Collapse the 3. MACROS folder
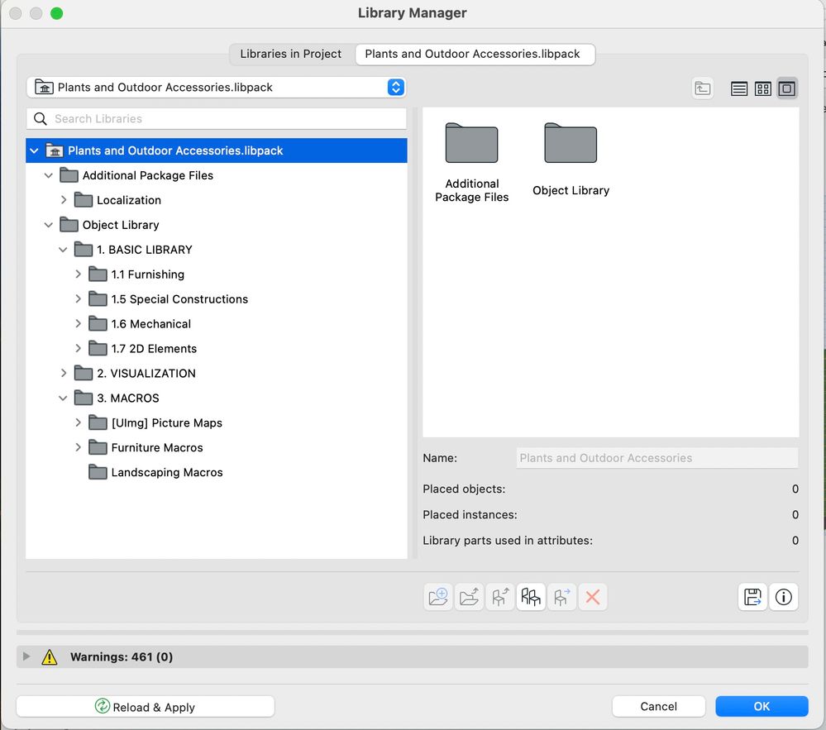The image size is (826, 730). pyautogui.click(x=63, y=398)
